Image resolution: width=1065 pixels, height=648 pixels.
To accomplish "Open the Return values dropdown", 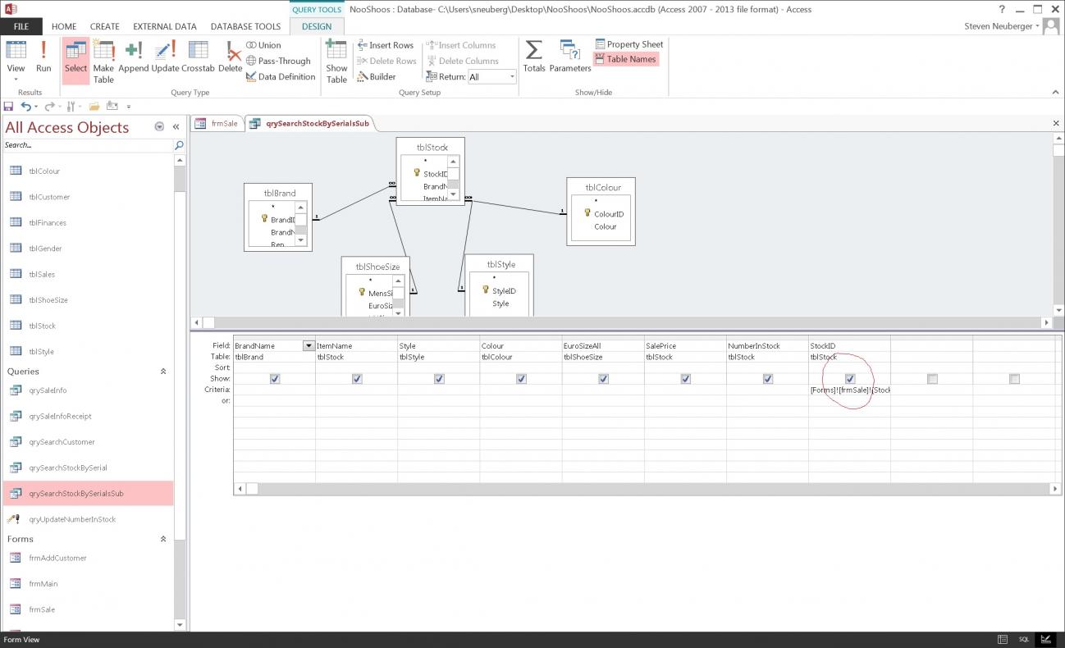I will coord(512,77).
